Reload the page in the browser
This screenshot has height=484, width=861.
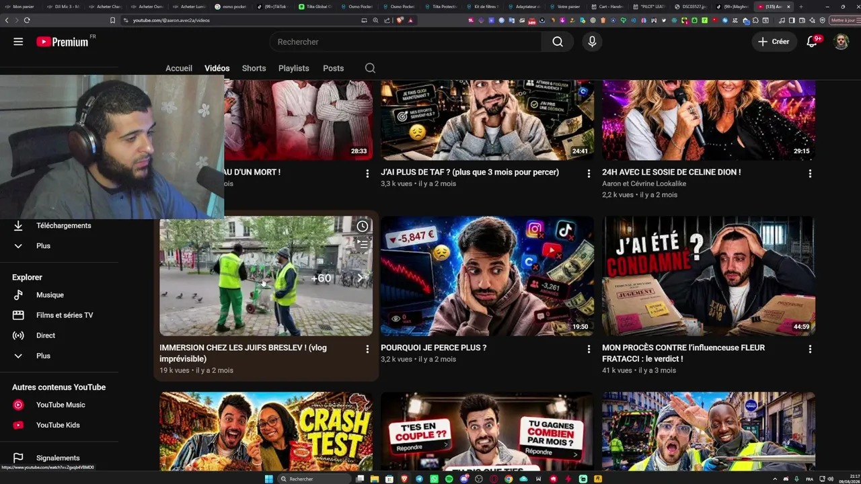pyautogui.click(x=27, y=20)
